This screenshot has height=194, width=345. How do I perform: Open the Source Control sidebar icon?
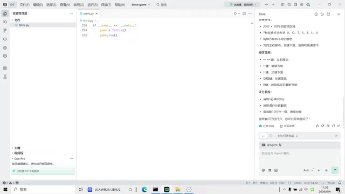(5, 31)
